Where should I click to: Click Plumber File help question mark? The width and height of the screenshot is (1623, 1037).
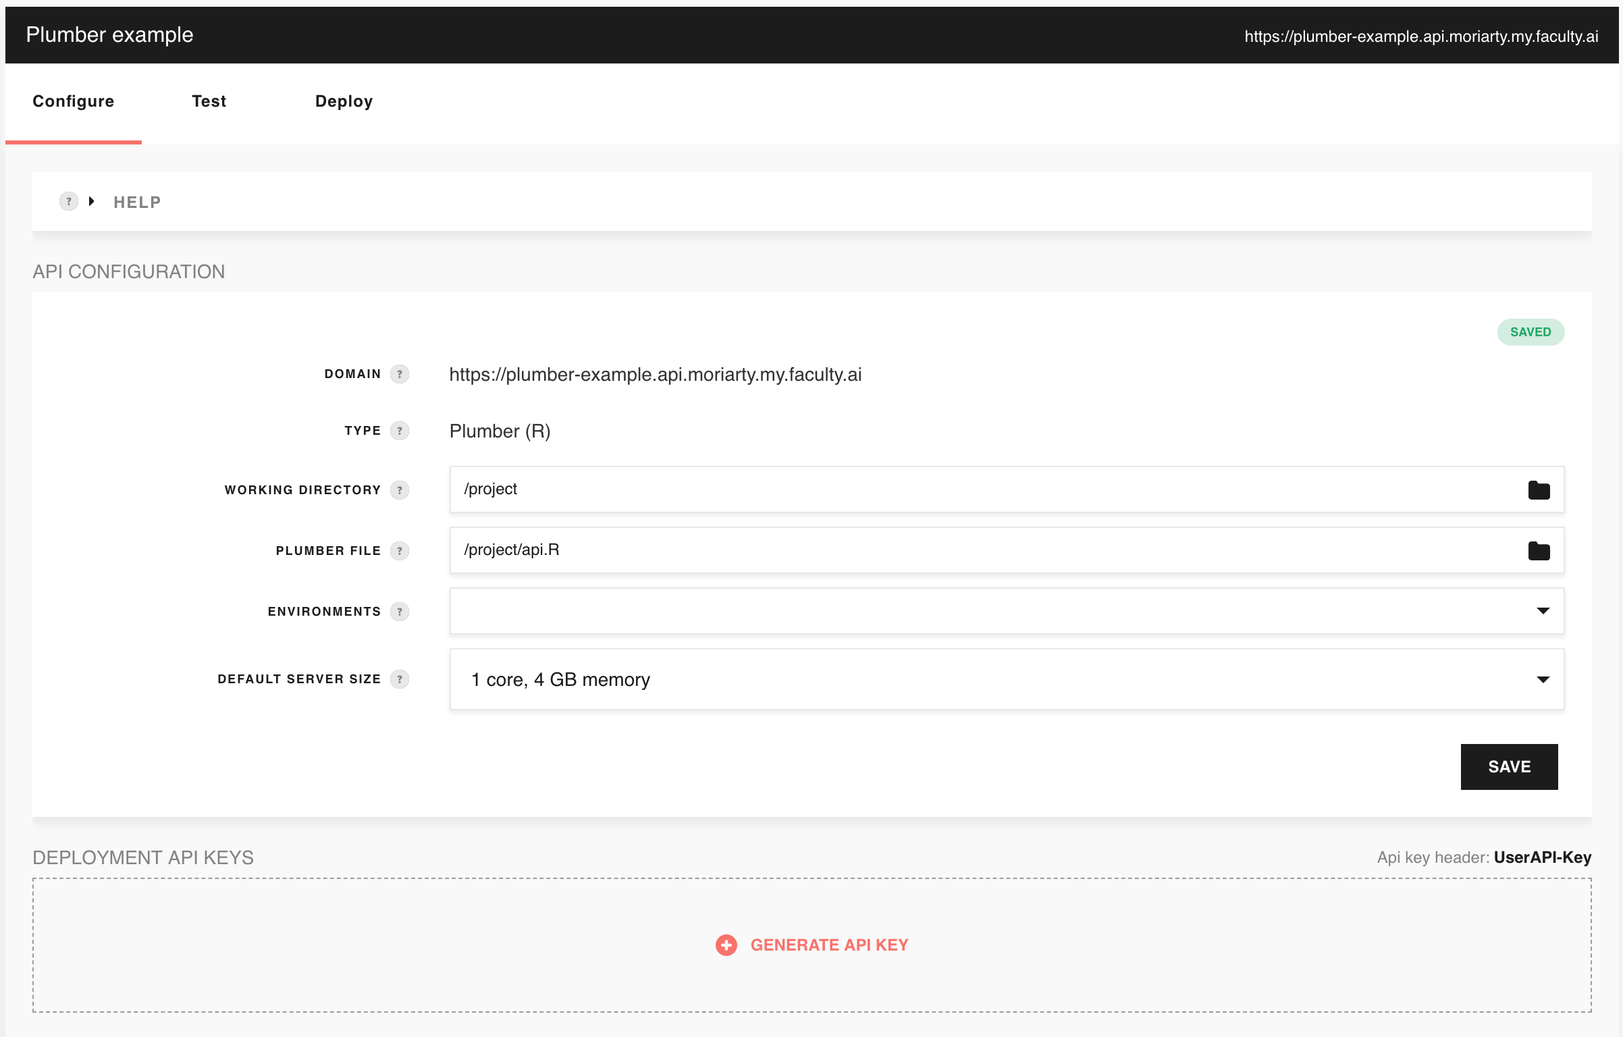(x=400, y=551)
